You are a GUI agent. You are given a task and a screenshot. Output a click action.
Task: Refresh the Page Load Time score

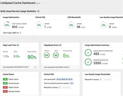[18, 45]
